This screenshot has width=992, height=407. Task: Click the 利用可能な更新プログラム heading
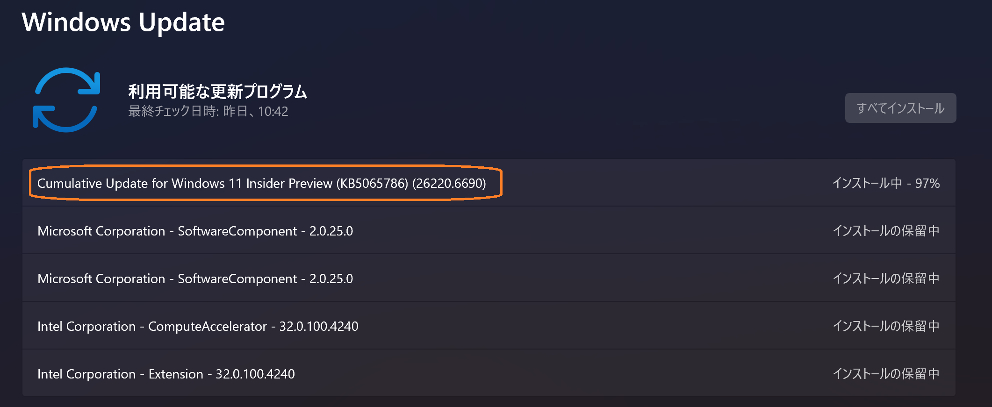217,92
